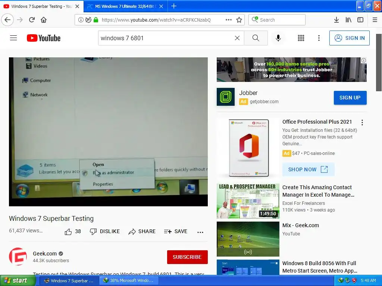Image resolution: width=382 pixels, height=286 pixels.
Task: Reload the current page
Action: tap(32, 20)
